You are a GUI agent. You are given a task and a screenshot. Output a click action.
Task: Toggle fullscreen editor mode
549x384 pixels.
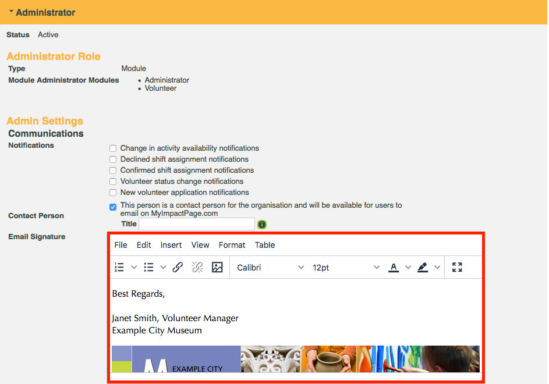click(x=457, y=268)
